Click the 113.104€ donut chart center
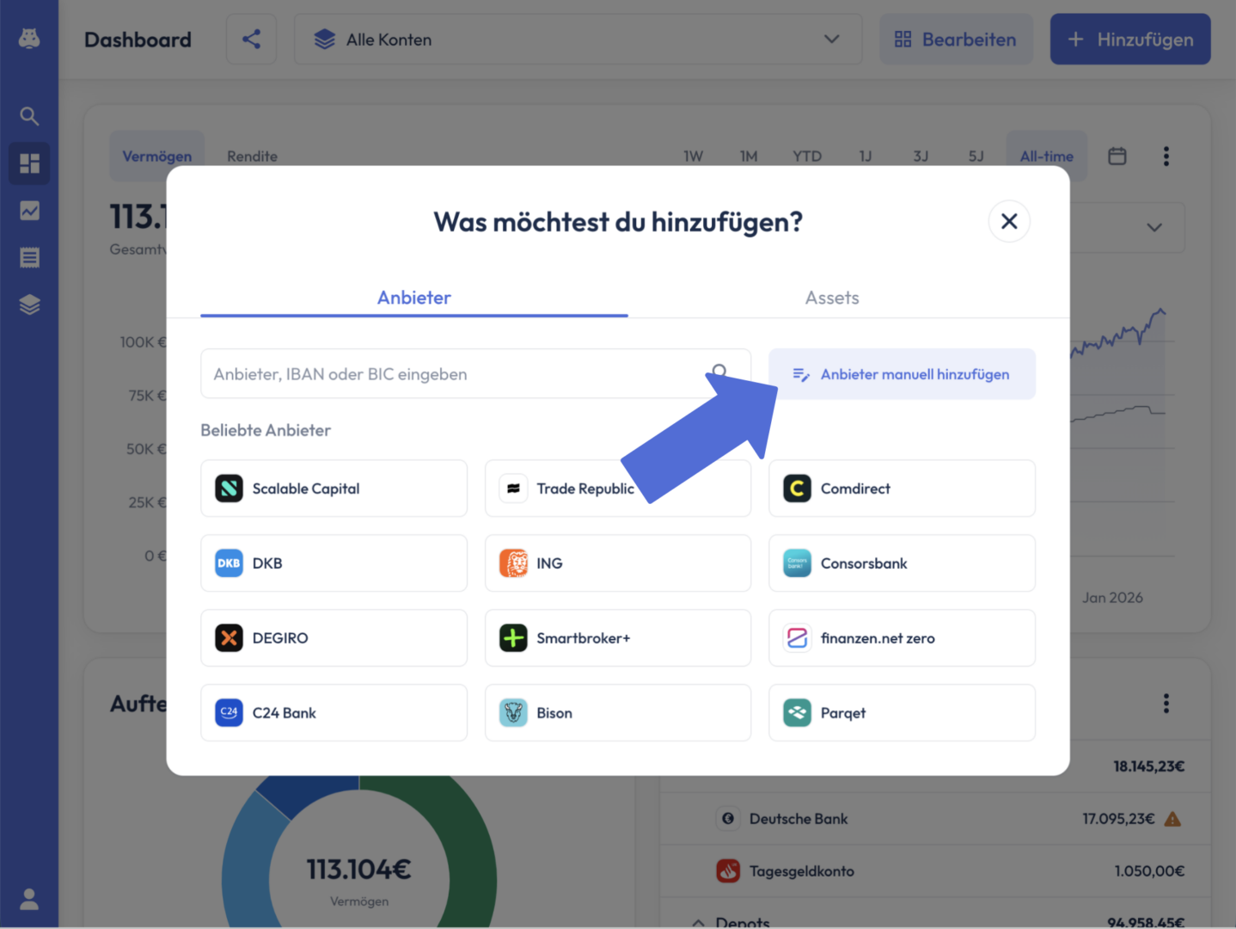The image size is (1236, 929). (x=359, y=869)
